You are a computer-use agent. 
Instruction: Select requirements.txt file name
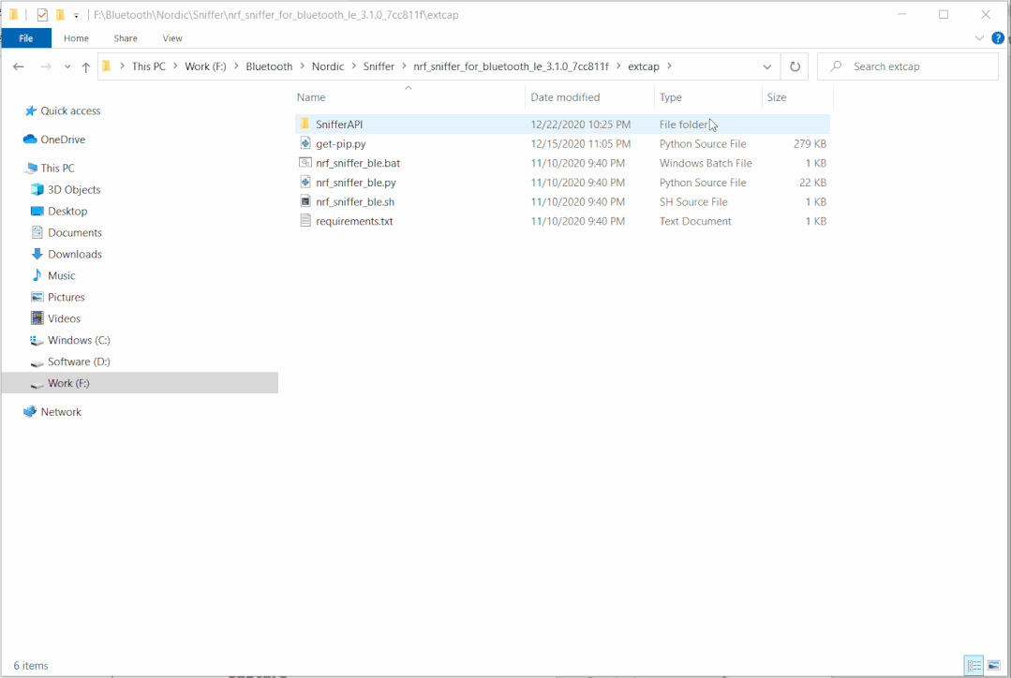pos(354,221)
